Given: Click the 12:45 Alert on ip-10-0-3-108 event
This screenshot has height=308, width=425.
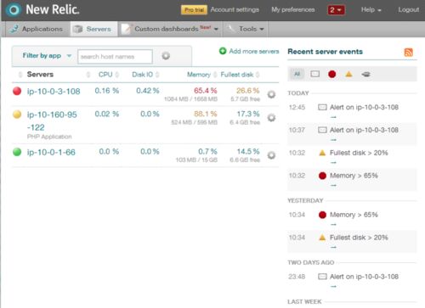Looking at the screenshot, I should tap(364, 107).
